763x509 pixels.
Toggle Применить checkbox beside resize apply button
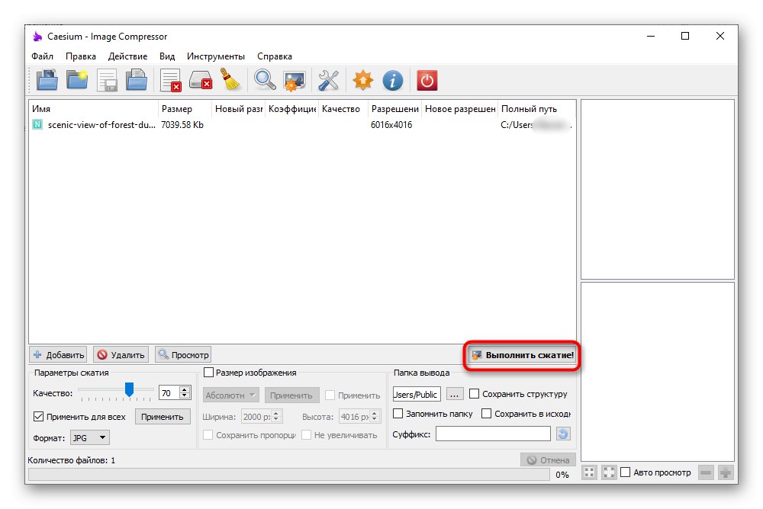click(x=330, y=395)
